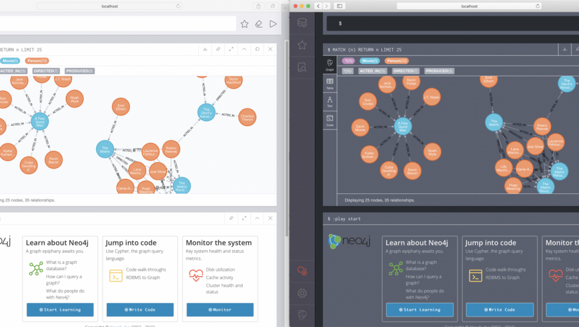Select the Noah Wyle node in light graph

[75, 99]
